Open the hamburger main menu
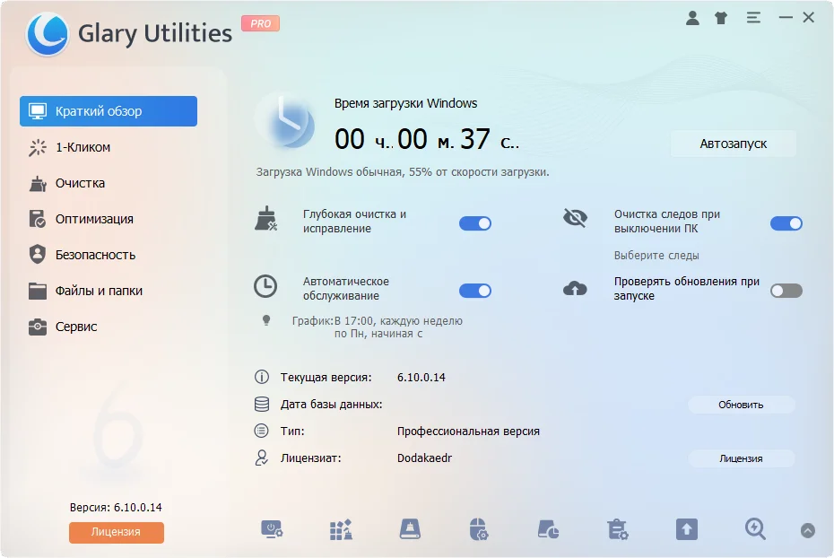Image resolution: width=834 pixels, height=558 pixels. (x=753, y=17)
